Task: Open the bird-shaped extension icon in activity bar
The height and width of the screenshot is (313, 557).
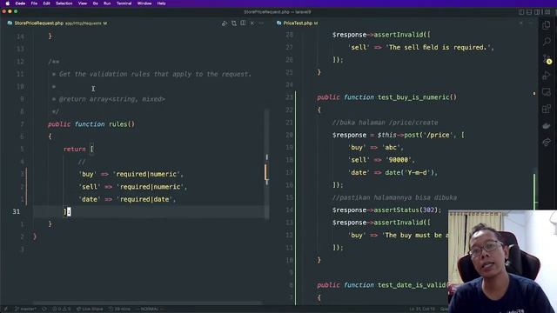Action: 547,125
